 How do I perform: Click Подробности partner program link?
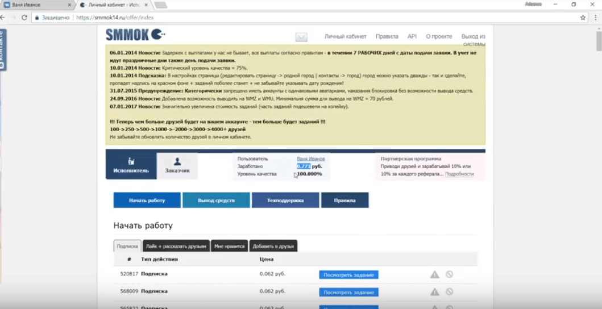459,174
